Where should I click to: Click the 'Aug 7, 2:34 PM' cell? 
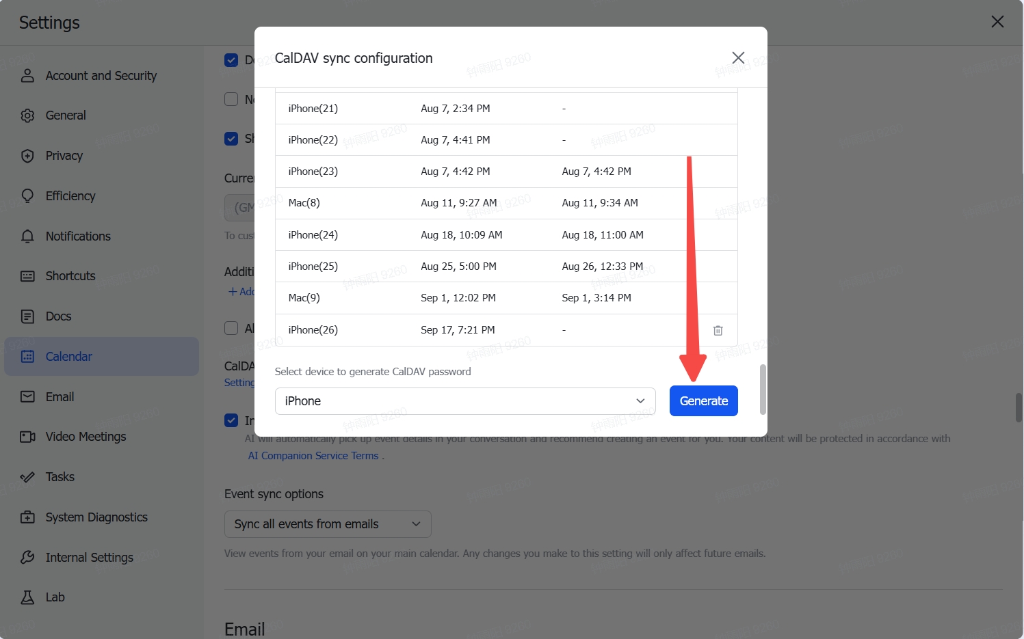(x=456, y=109)
